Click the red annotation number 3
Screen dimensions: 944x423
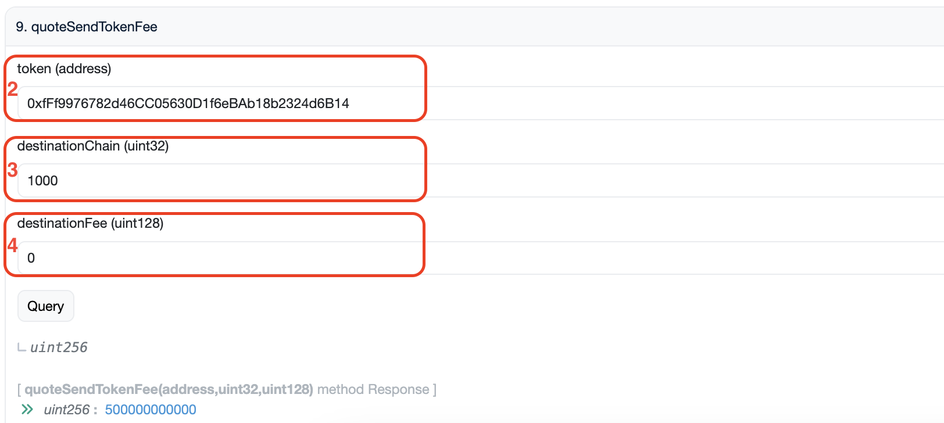click(12, 170)
